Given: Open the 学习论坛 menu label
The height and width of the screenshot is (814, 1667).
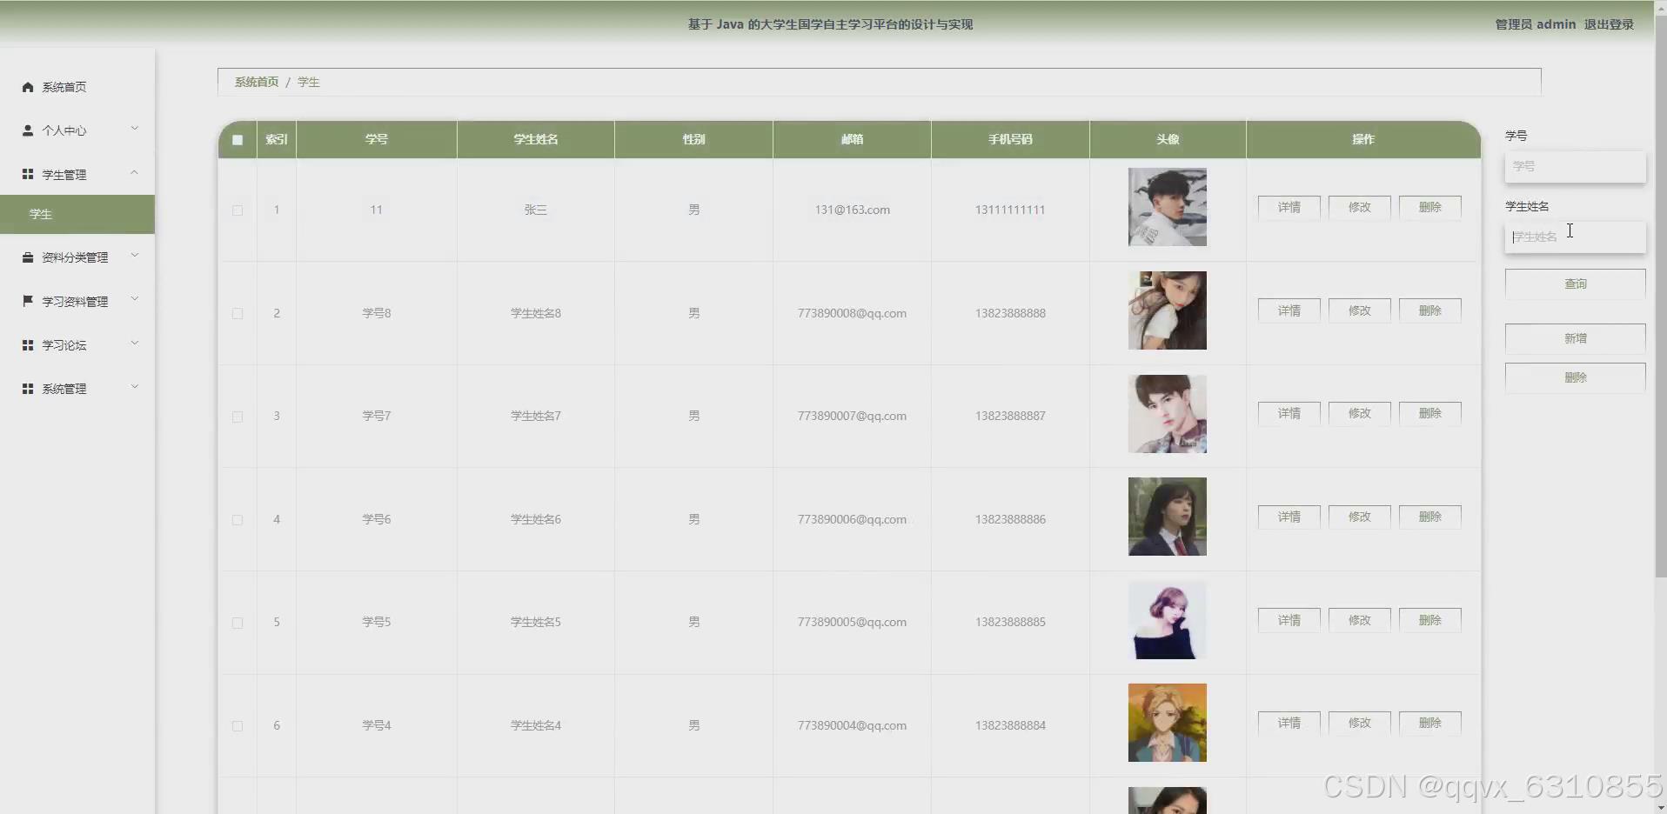Looking at the screenshot, I should pos(64,345).
